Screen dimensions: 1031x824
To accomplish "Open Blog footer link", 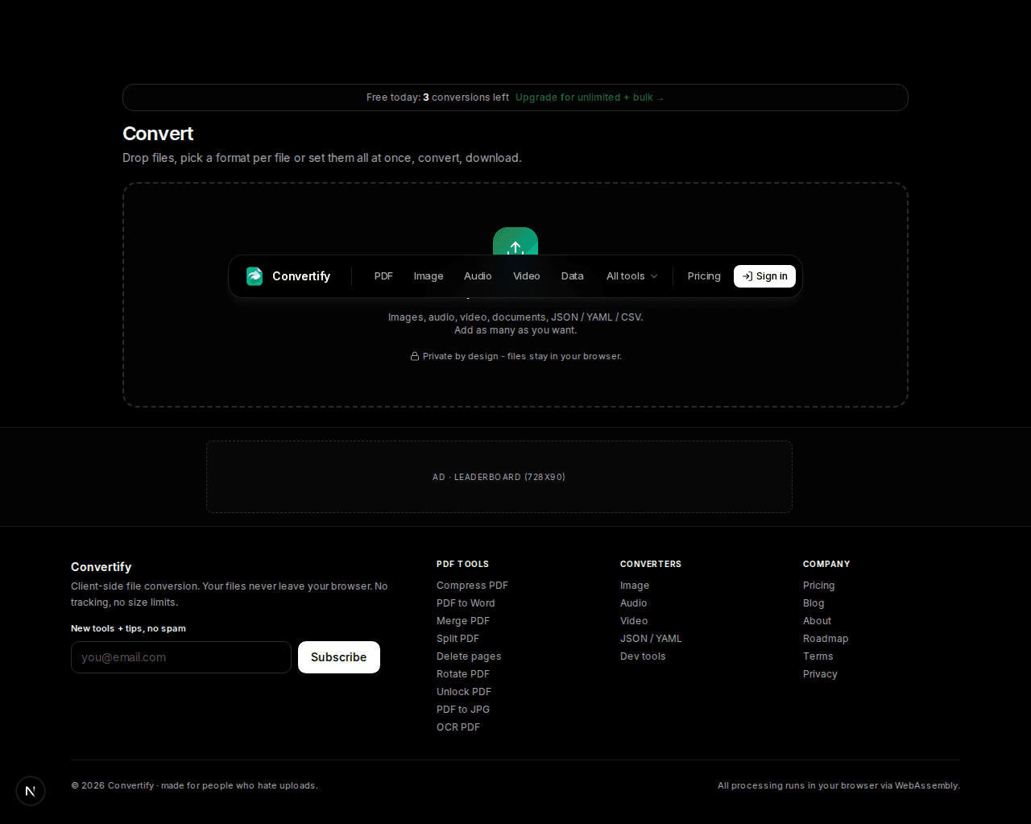I will 814,603.
